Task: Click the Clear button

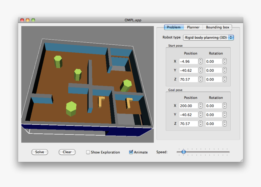Action: [x=67, y=152]
